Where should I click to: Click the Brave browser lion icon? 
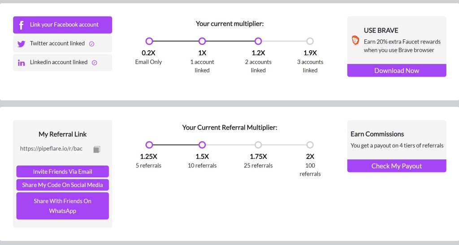click(x=355, y=41)
